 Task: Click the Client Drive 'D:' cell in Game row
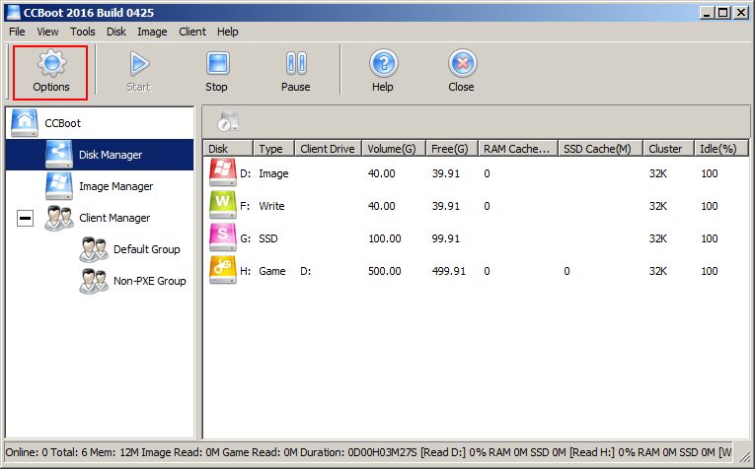tap(305, 271)
